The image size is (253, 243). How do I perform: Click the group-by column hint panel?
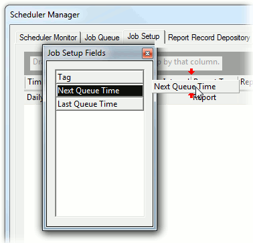pos(189,62)
